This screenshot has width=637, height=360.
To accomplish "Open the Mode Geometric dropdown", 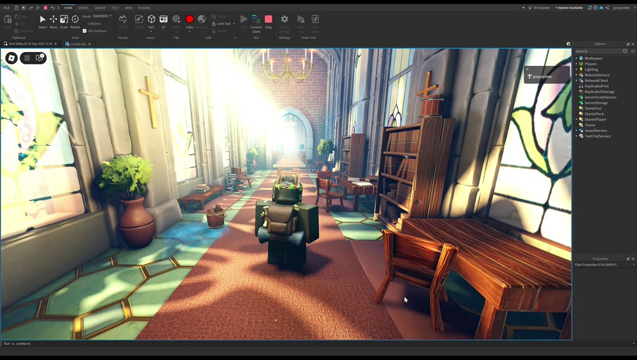I will tap(102, 16).
